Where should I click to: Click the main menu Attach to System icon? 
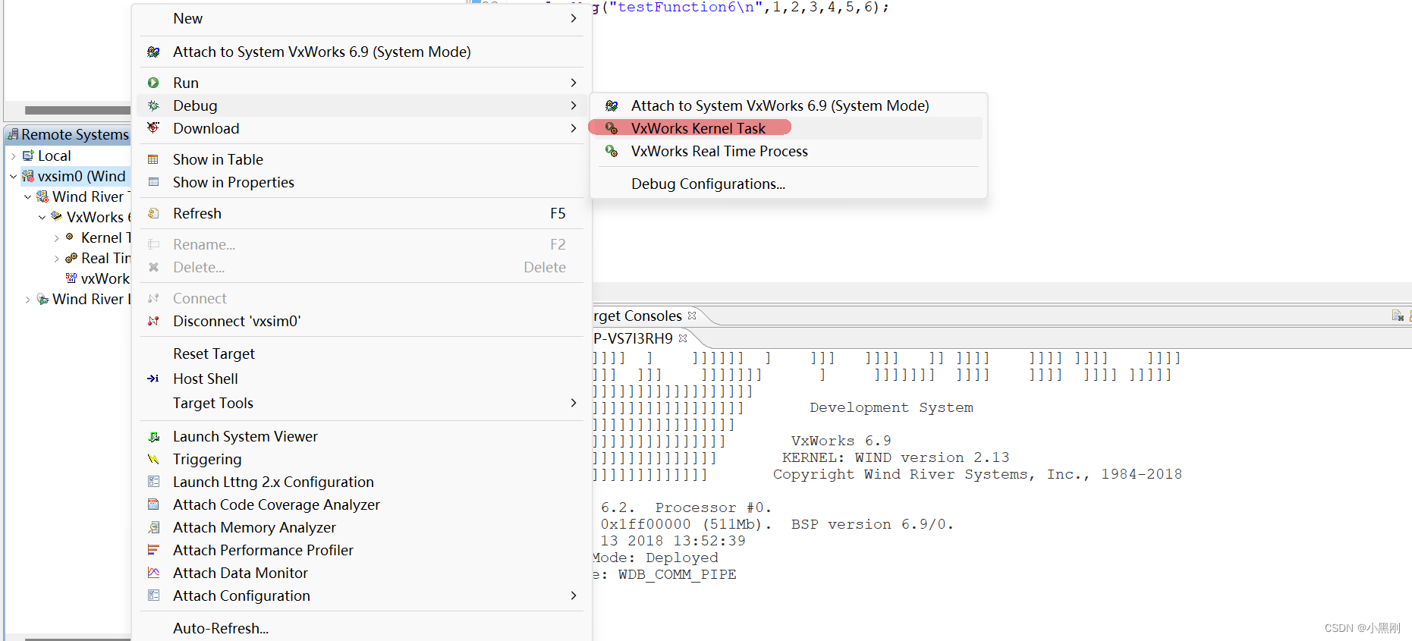tap(153, 52)
